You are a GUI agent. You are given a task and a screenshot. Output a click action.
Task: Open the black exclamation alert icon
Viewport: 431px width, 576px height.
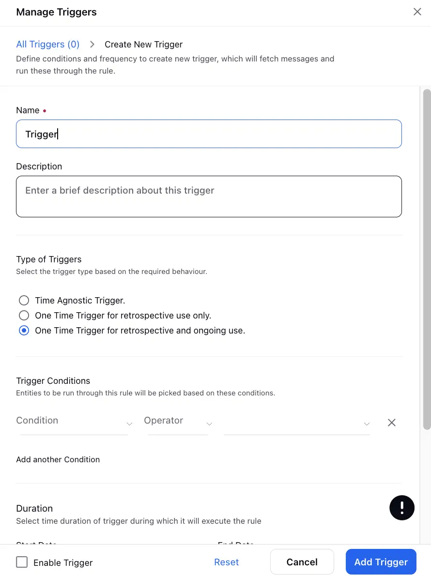[402, 507]
